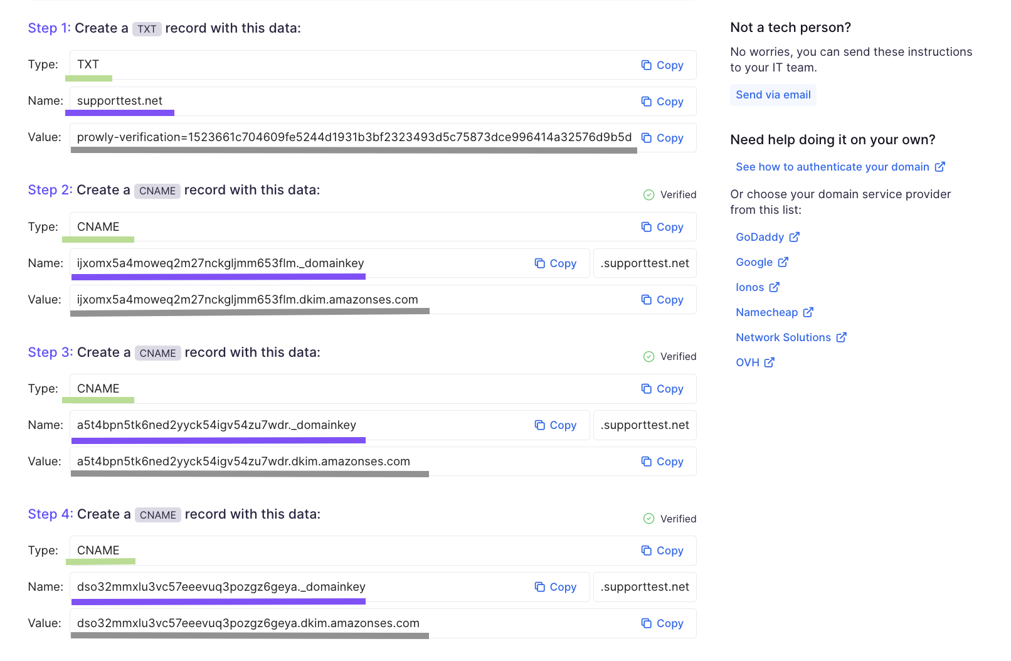The width and height of the screenshot is (1011, 661).
Task: Copy the CNAME type in Step 2
Action: [662, 227]
